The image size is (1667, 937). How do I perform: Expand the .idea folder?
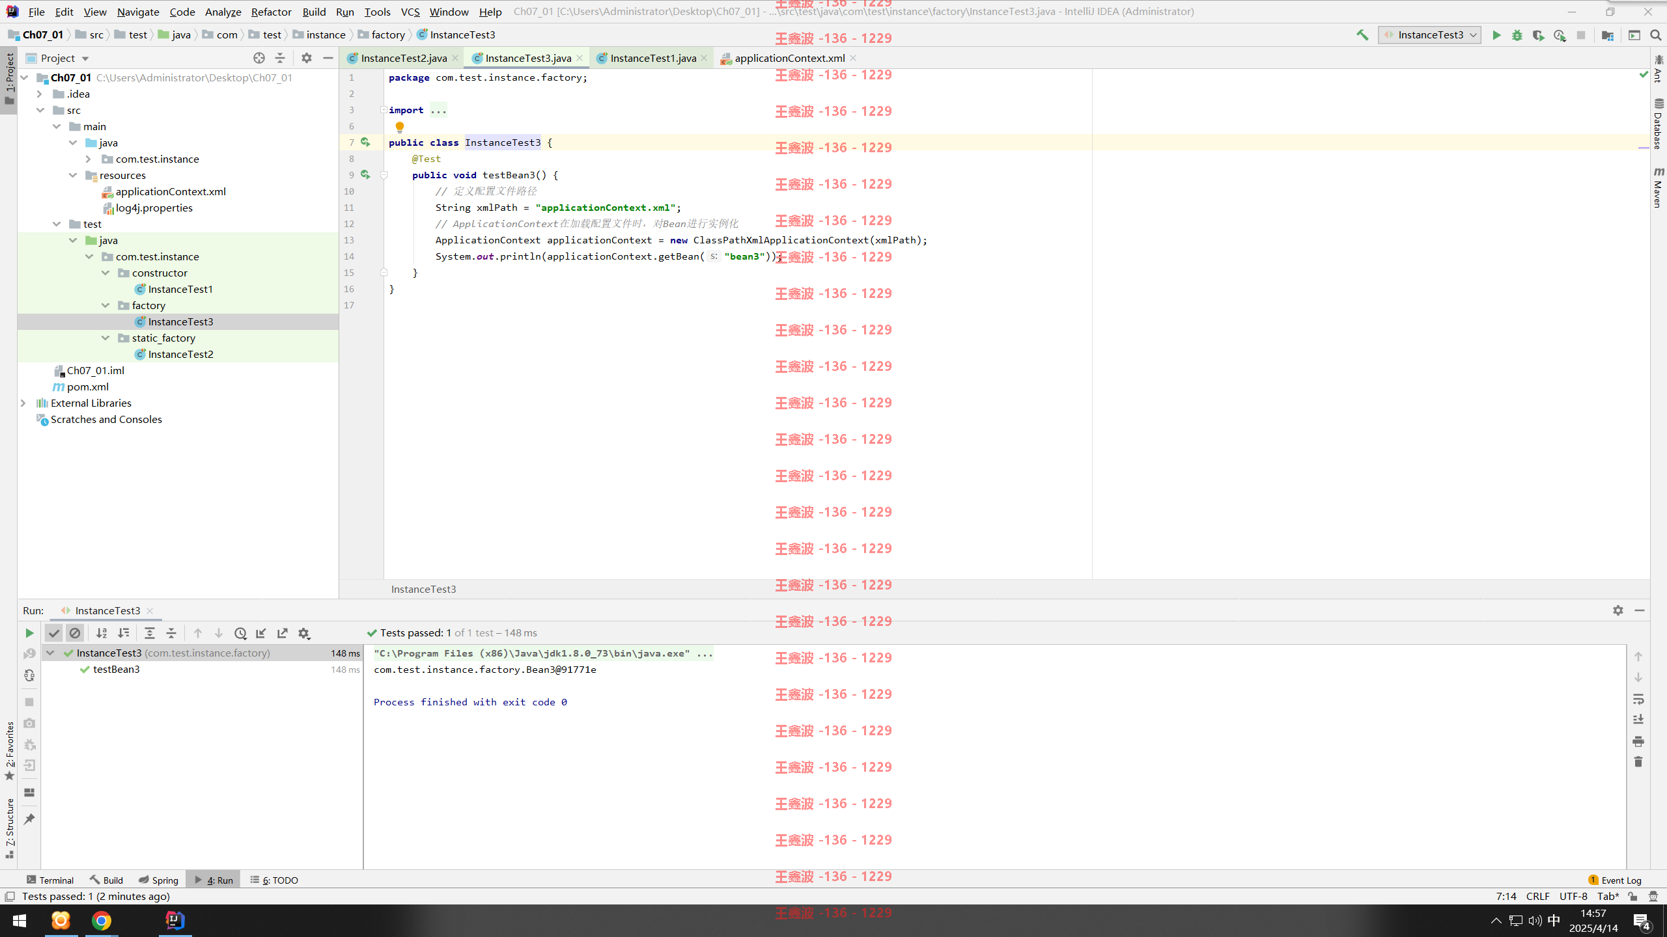point(39,94)
